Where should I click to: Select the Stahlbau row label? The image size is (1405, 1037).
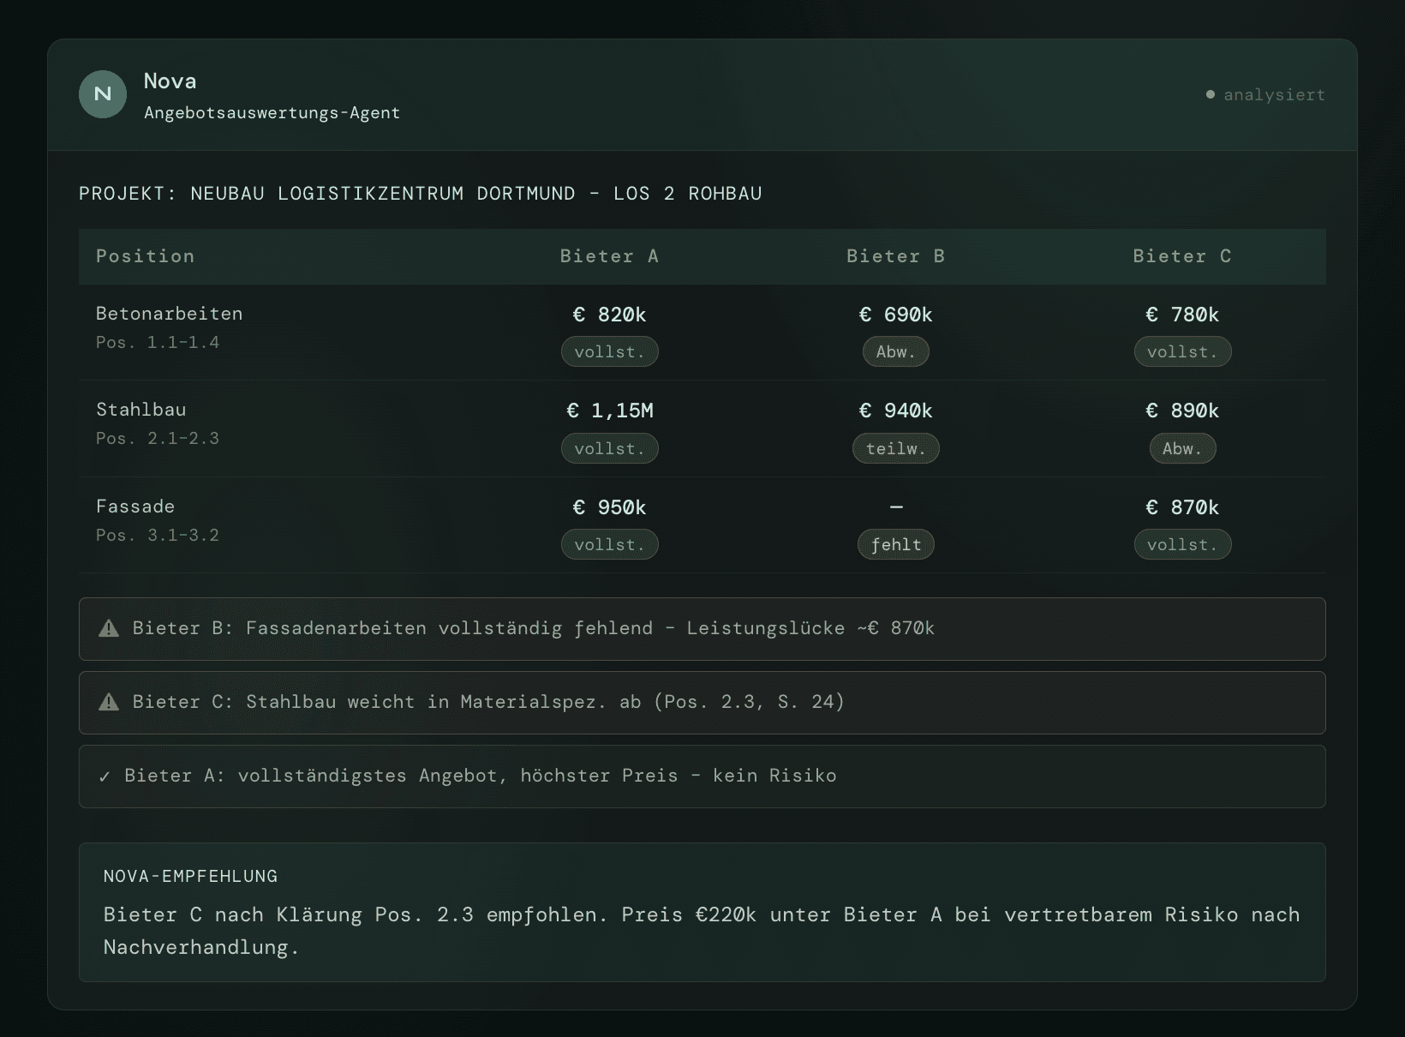[x=141, y=410]
